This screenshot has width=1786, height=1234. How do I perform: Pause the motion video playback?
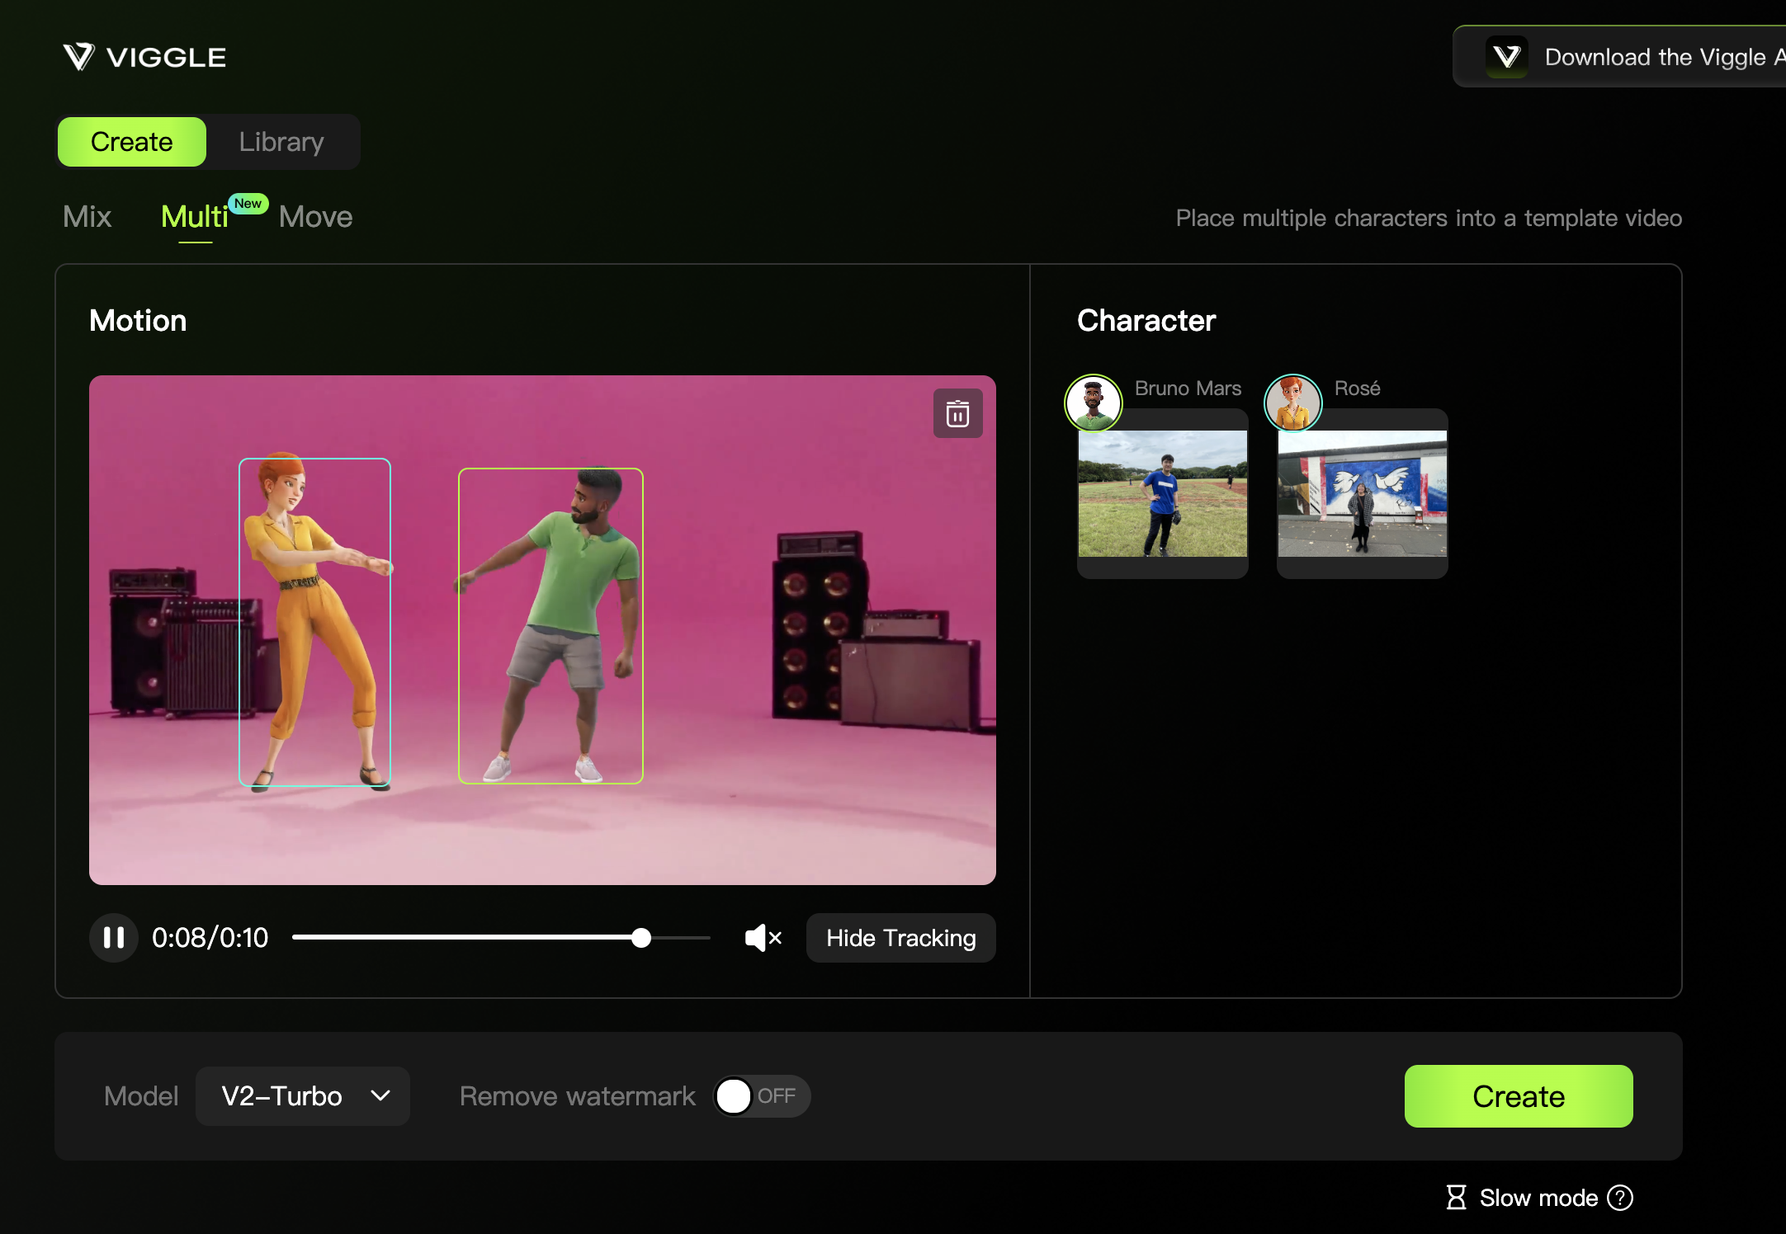(x=114, y=938)
